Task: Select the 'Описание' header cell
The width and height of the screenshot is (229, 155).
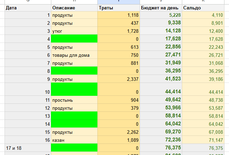Action: (74, 8)
